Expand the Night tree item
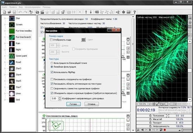Viewport: 193px width, 133px height. click(5, 50)
